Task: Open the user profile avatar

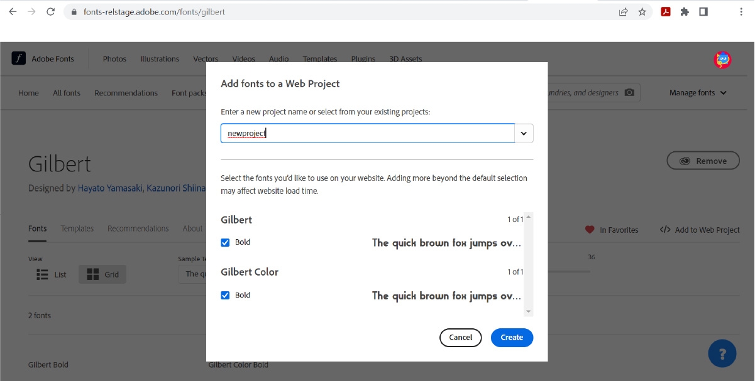Action: [x=722, y=59]
